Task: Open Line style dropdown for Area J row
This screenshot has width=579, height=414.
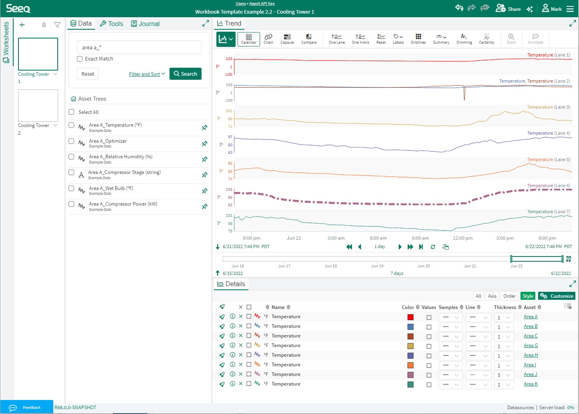Action: click(x=478, y=375)
